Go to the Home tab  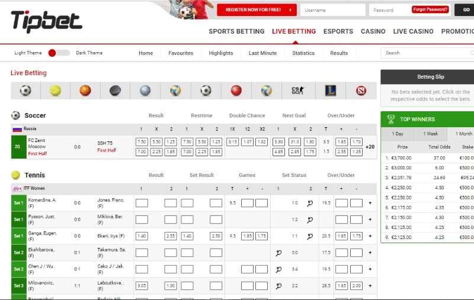tap(146, 53)
